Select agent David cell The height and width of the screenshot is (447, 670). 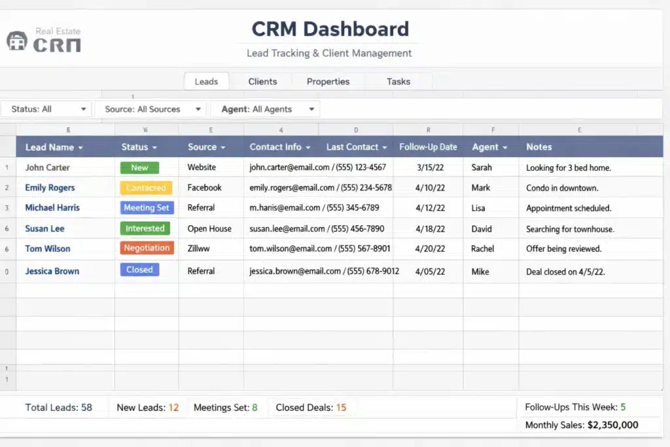482,229
